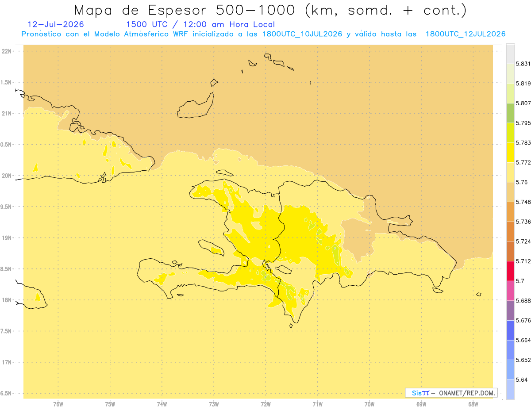
Task: Click the legend value 5.807
Action: pos(523,103)
